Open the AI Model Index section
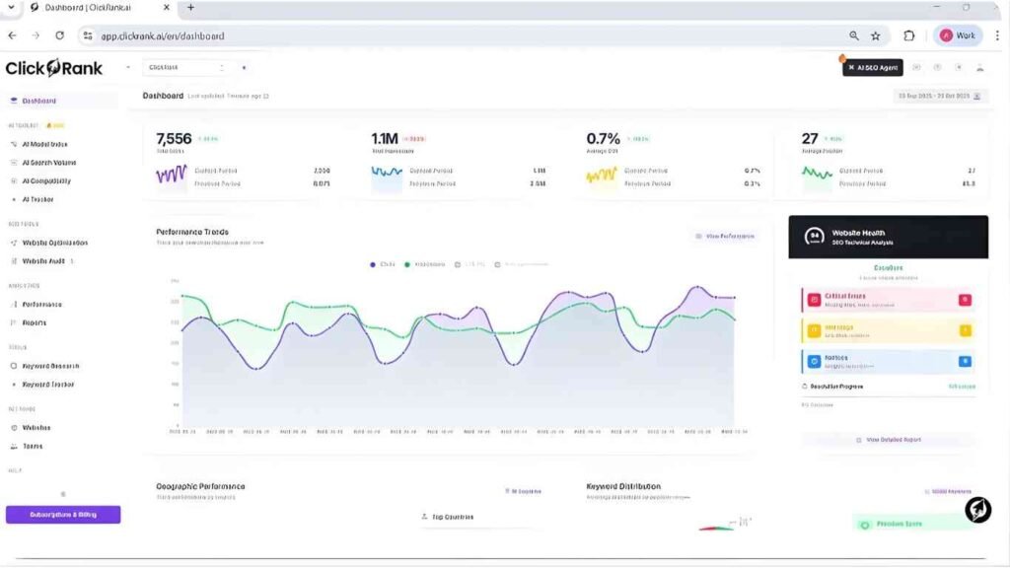The image size is (1010, 568). click(x=46, y=143)
